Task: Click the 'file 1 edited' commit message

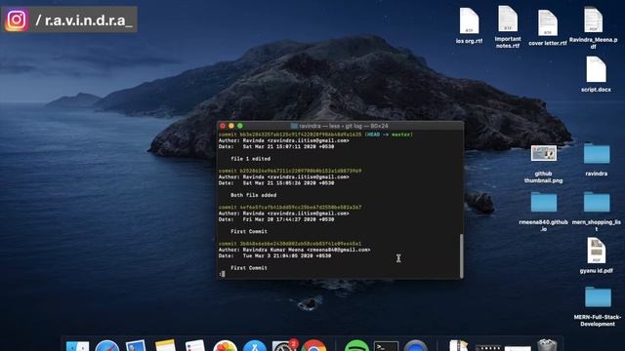Action: tap(251, 159)
